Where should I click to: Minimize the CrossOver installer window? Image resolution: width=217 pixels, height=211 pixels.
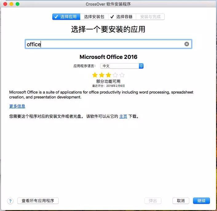(x=11, y=4)
